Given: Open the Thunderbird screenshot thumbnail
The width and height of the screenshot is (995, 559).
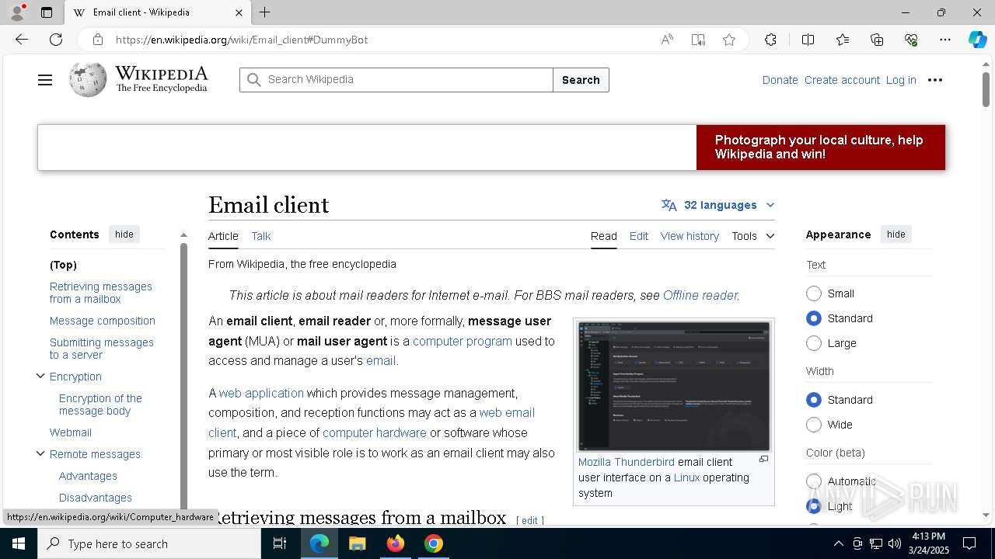Looking at the screenshot, I should [x=674, y=385].
